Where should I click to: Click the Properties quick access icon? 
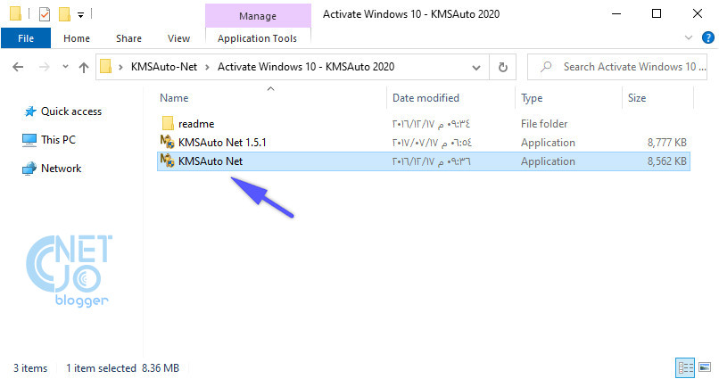[x=45, y=14]
